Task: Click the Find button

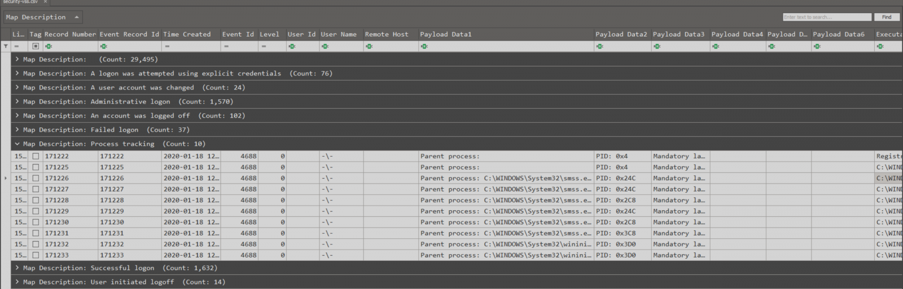Action: click(887, 17)
